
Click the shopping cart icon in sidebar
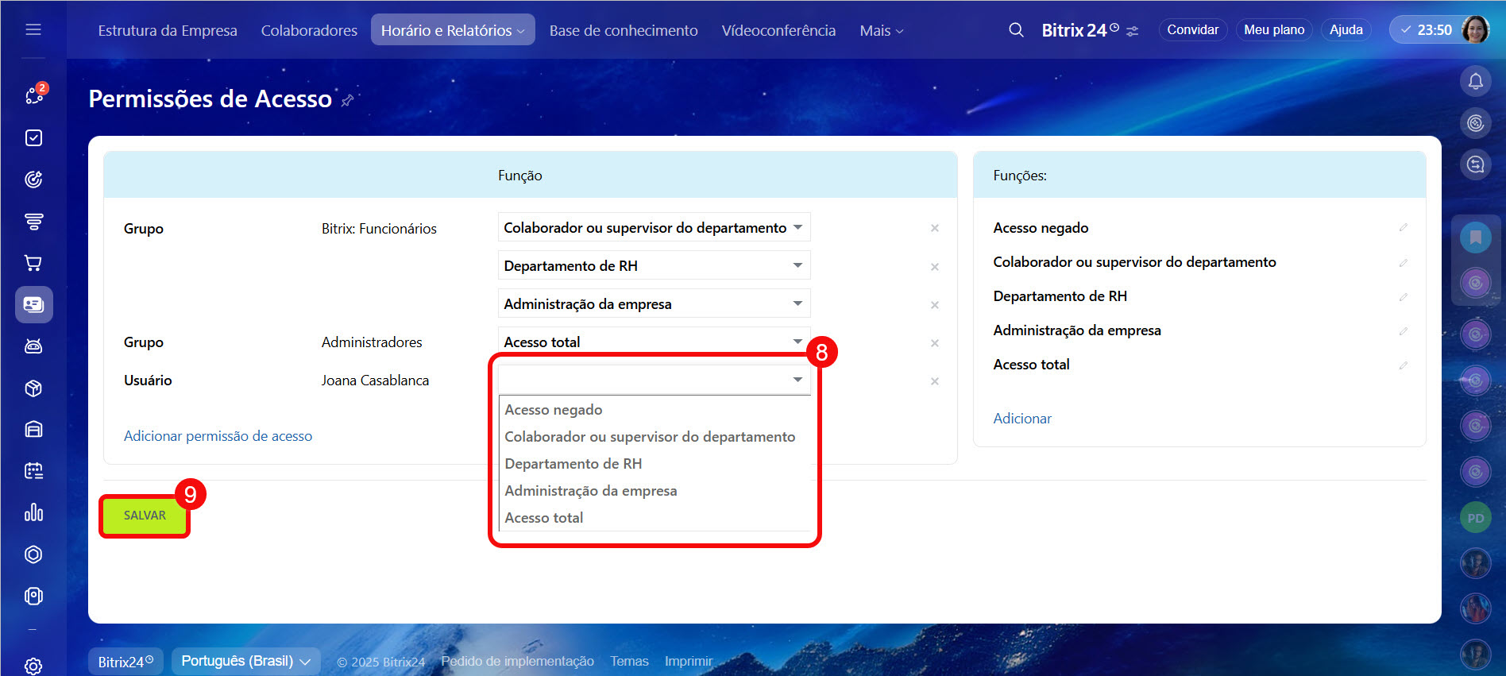point(33,263)
